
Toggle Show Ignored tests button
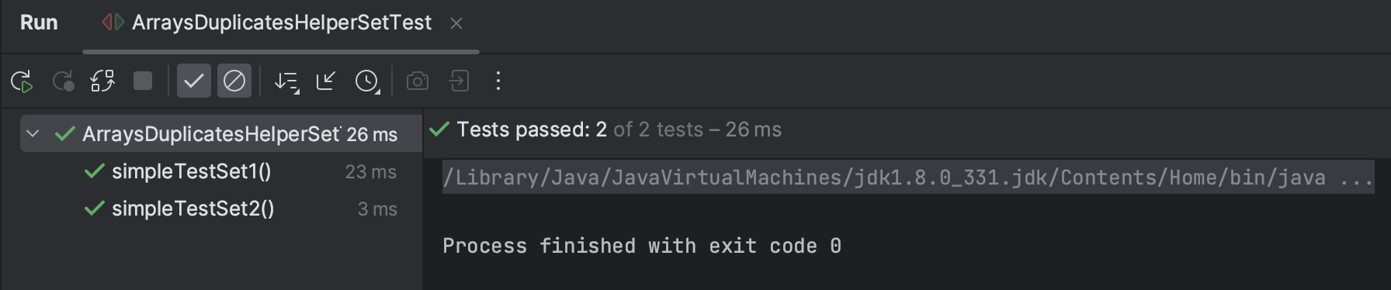point(234,81)
